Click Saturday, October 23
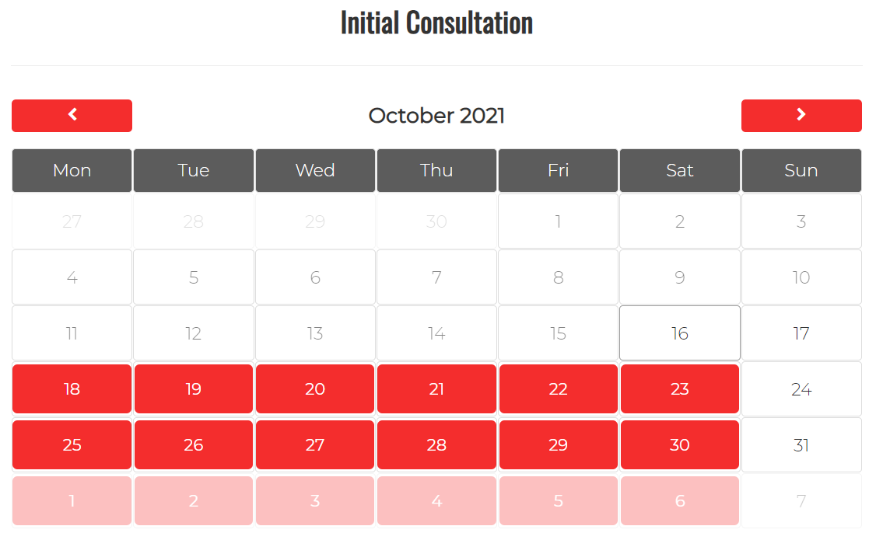Image resolution: width=869 pixels, height=533 pixels. (680, 388)
